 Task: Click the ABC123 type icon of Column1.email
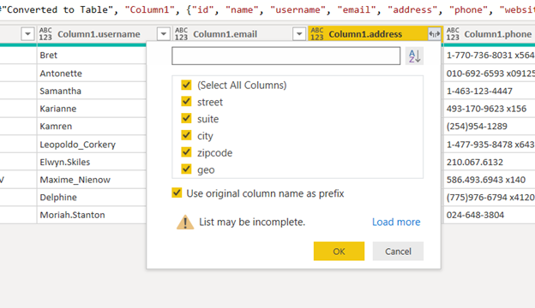pyautogui.click(x=181, y=34)
